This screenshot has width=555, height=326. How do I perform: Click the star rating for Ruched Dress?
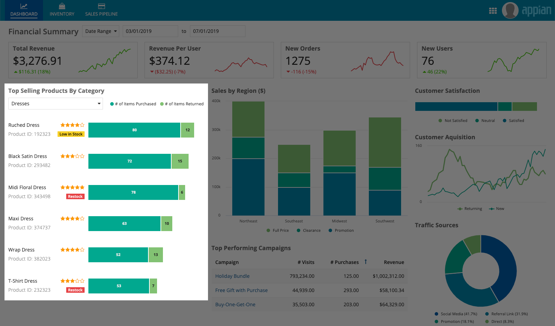[x=72, y=125]
